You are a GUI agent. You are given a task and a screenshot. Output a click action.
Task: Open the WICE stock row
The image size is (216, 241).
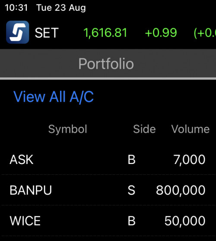pos(108,221)
